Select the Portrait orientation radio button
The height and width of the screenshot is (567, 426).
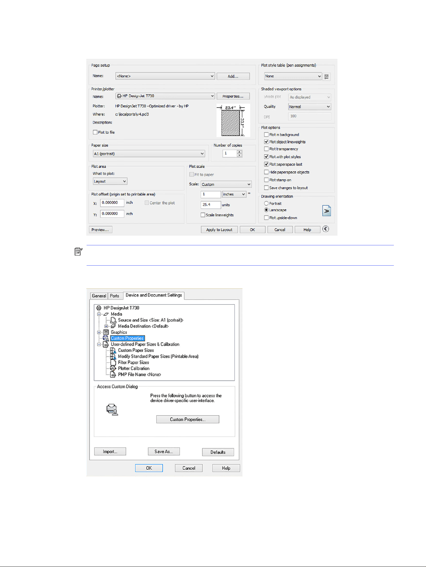(266, 203)
